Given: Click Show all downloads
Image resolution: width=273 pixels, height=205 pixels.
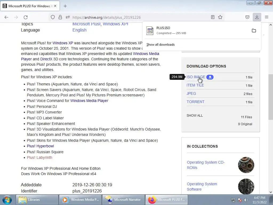Looking at the screenshot, I should [160, 45].
